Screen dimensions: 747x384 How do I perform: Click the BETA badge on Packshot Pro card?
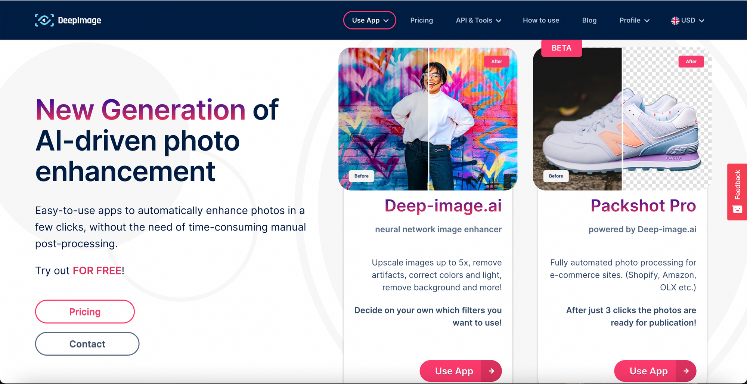(561, 48)
